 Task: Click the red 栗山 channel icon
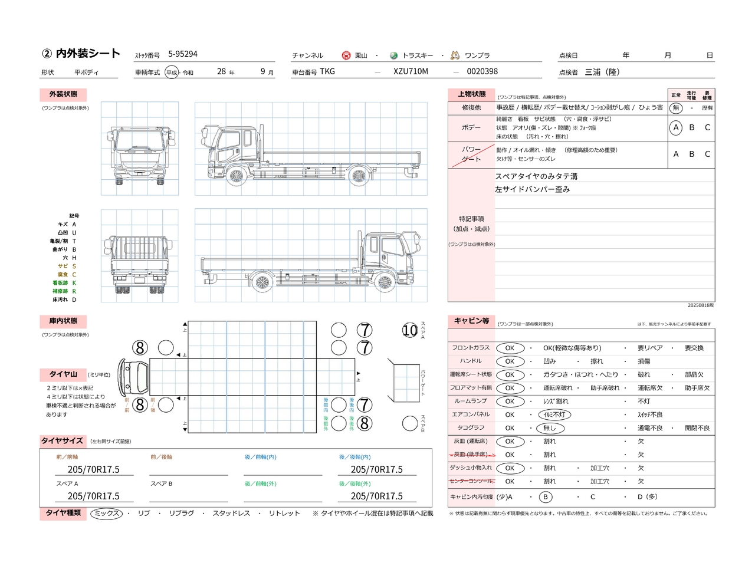[346, 55]
